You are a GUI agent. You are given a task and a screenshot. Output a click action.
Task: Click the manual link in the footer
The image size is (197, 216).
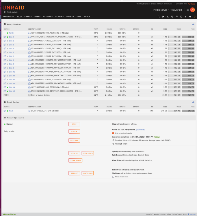click(193, 214)
